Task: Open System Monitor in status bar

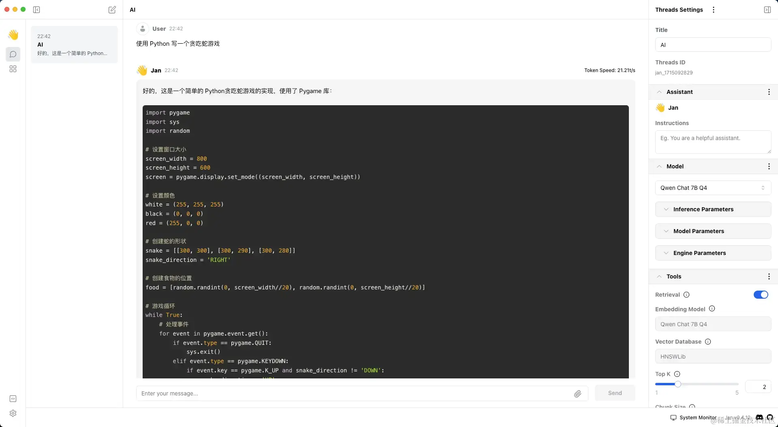Action: (x=693, y=417)
